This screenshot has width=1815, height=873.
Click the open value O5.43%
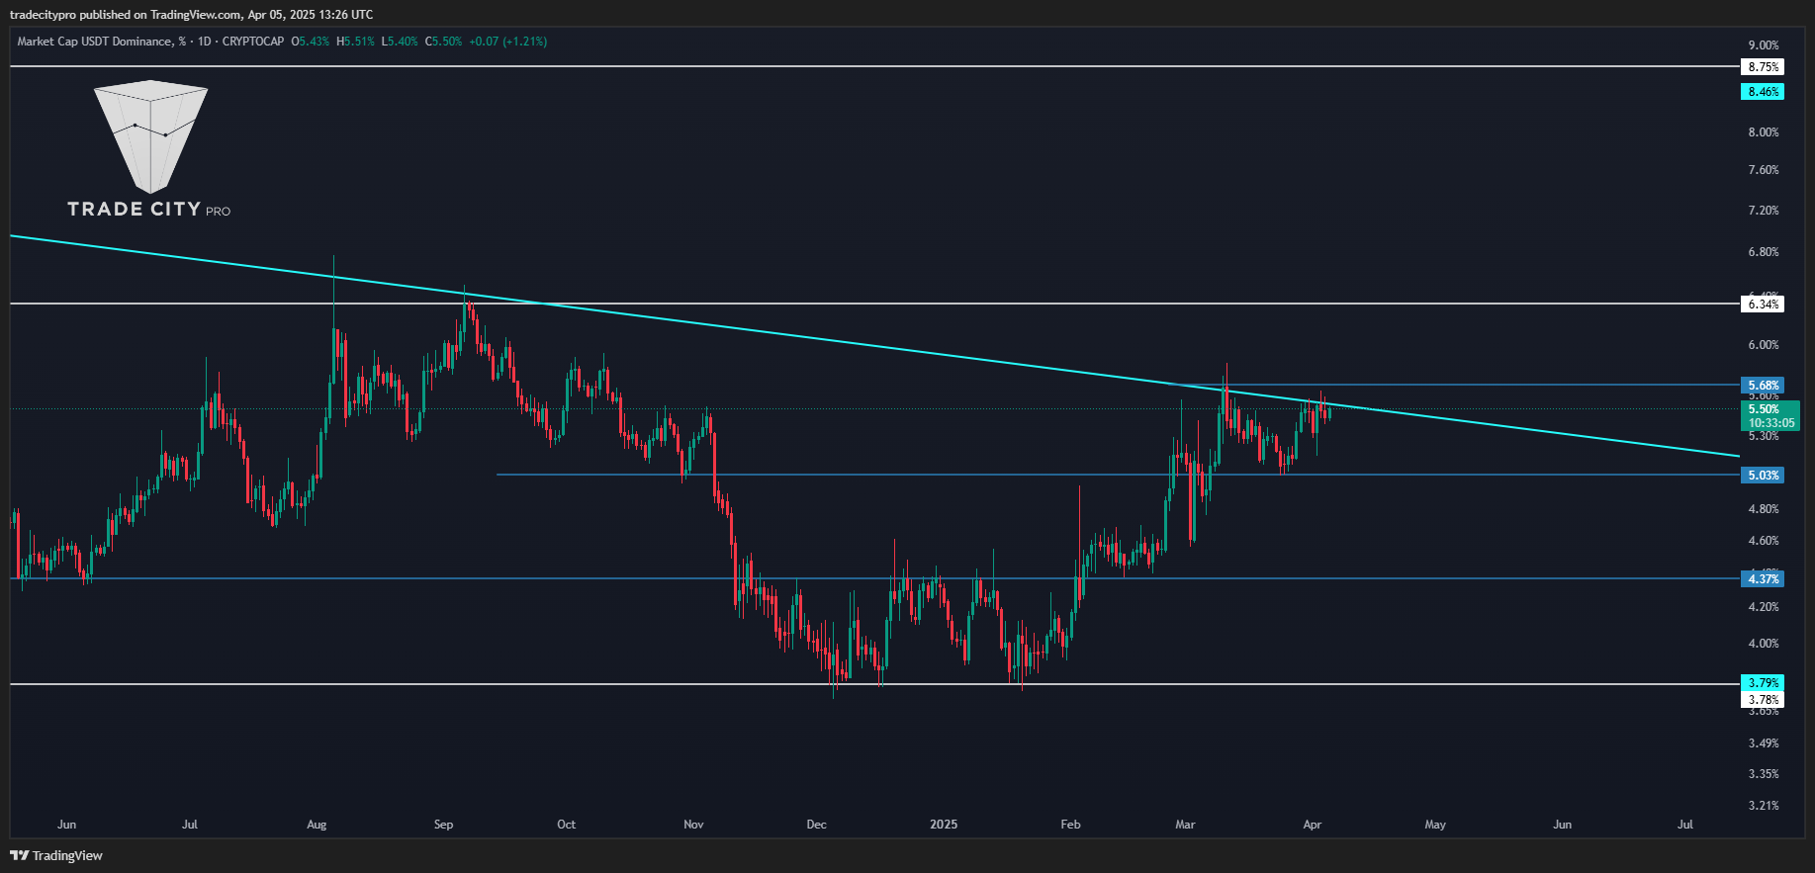click(x=310, y=42)
